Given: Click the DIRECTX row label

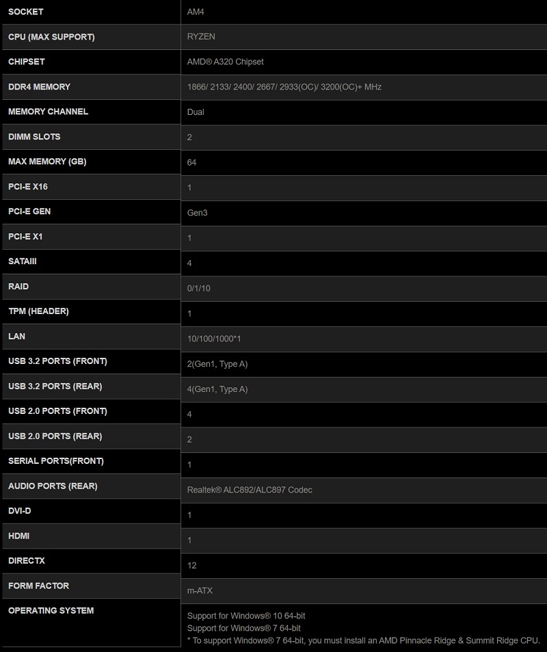Looking at the screenshot, I should 27,561.
